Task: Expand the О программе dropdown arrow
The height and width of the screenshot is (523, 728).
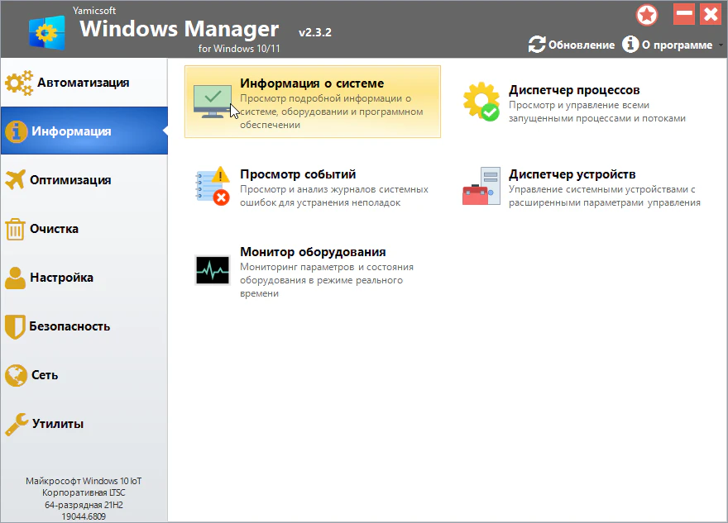Action: point(720,45)
